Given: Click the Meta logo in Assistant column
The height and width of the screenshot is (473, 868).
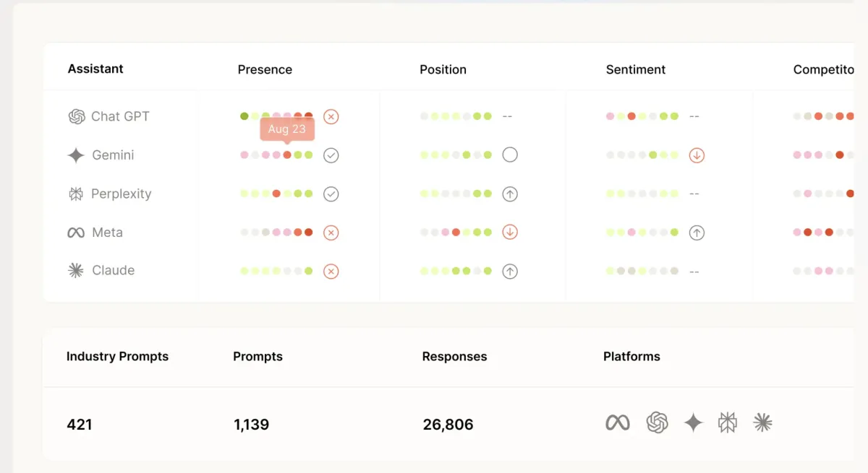Looking at the screenshot, I should click(x=76, y=233).
